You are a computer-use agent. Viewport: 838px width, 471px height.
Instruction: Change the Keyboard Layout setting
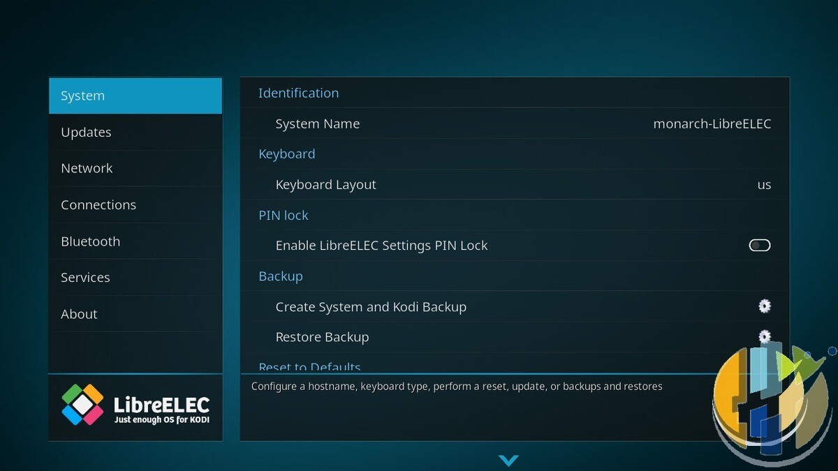(x=515, y=184)
